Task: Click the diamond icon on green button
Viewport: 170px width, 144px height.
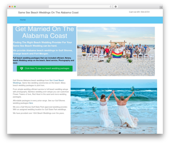Action: pos(22,68)
